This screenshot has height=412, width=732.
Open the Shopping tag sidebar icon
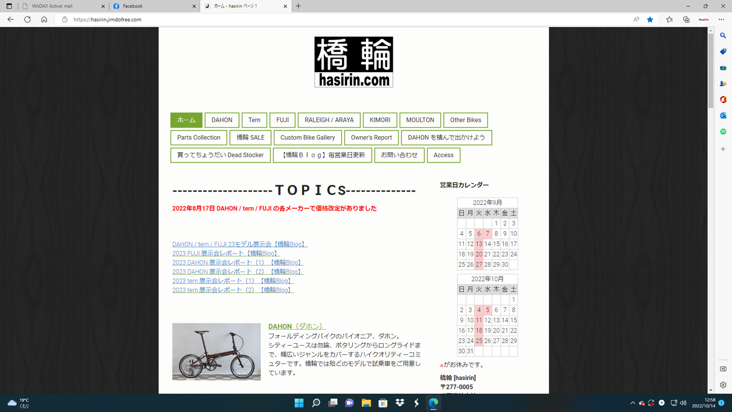tap(723, 51)
